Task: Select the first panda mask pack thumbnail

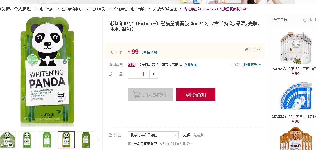Action: click(8, 140)
